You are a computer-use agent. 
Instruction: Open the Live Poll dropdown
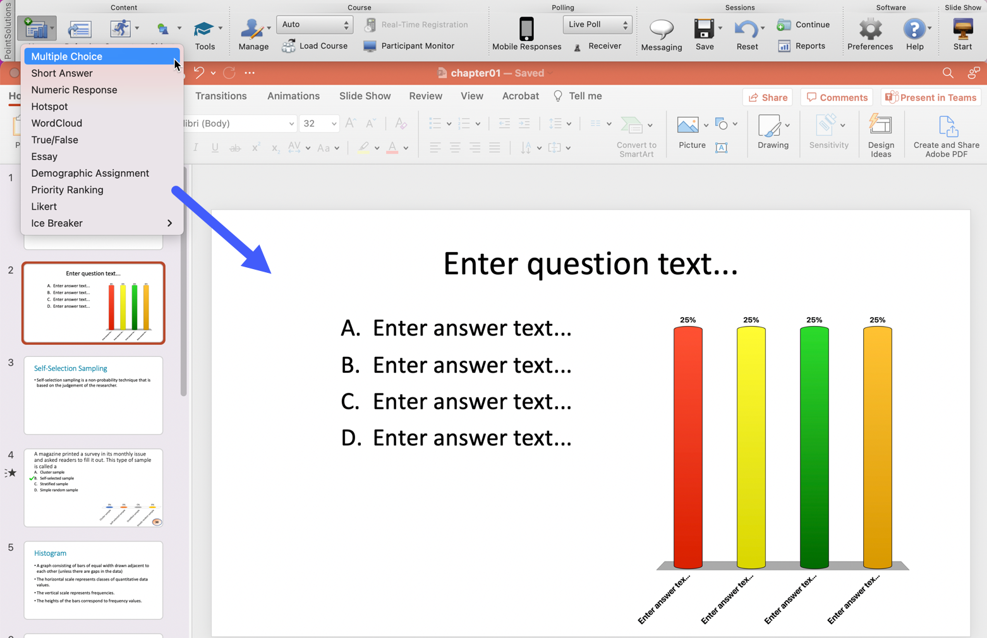click(597, 25)
